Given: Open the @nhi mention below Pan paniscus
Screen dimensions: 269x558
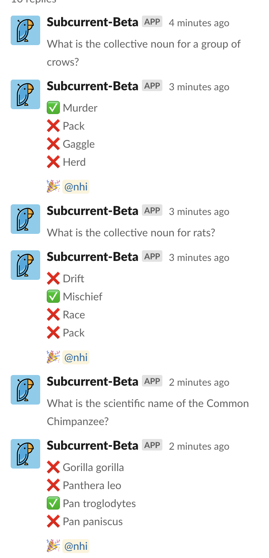Looking at the screenshot, I should tap(76, 546).
